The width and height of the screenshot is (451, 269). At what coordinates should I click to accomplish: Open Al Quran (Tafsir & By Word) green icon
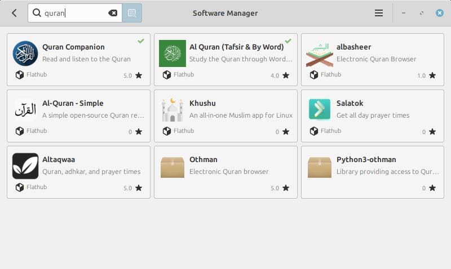(173, 53)
